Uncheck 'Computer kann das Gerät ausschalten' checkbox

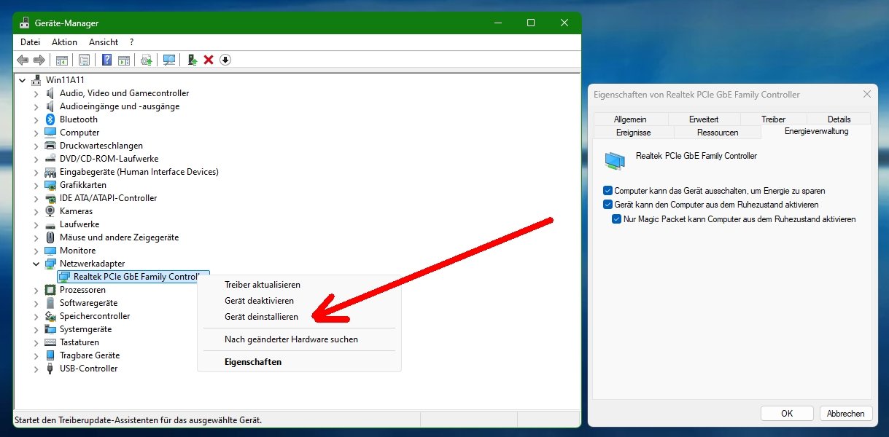608,191
